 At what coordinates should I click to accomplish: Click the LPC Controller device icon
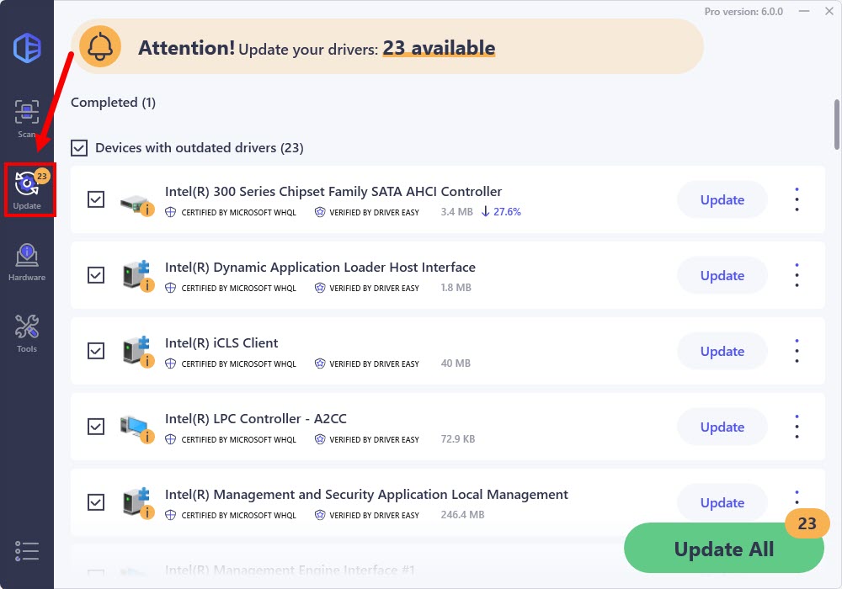coord(135,428)
